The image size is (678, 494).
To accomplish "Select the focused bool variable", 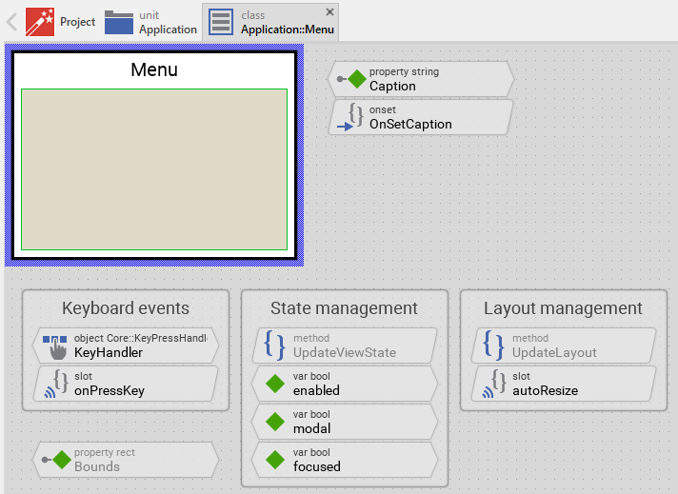I will click(x=344, y=460).
